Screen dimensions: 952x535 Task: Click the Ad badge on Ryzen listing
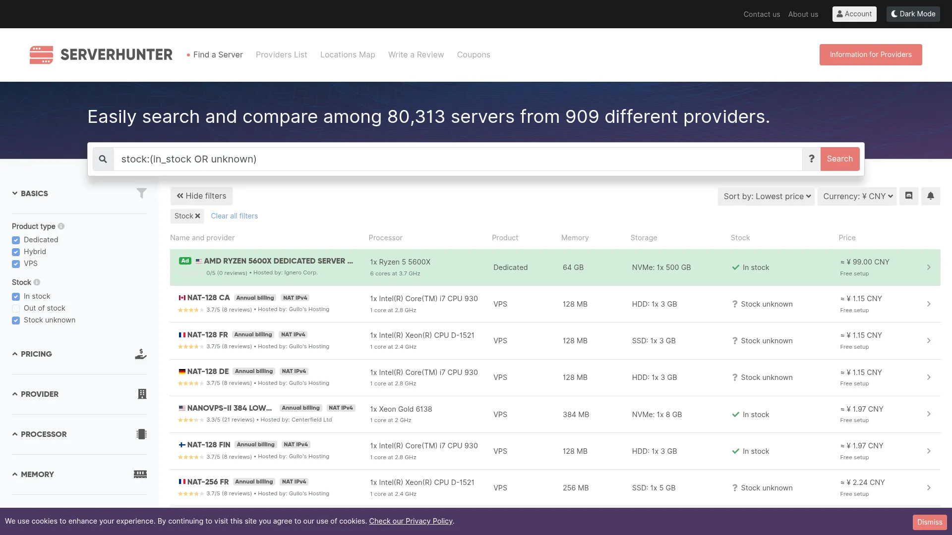(185, 261)
